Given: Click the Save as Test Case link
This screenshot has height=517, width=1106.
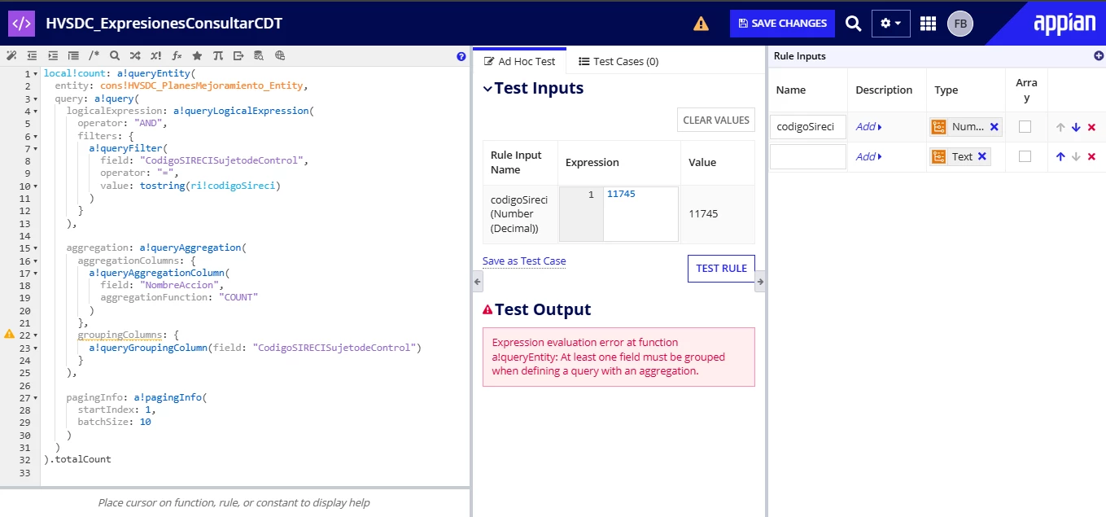Looking at the screenshot, I should point(524,261).
